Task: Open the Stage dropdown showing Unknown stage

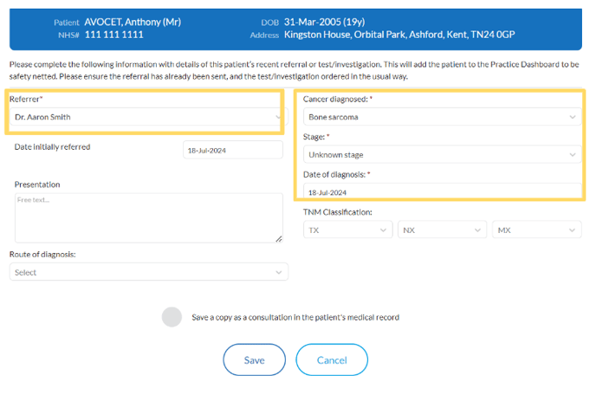Action: tap(443, 154)
